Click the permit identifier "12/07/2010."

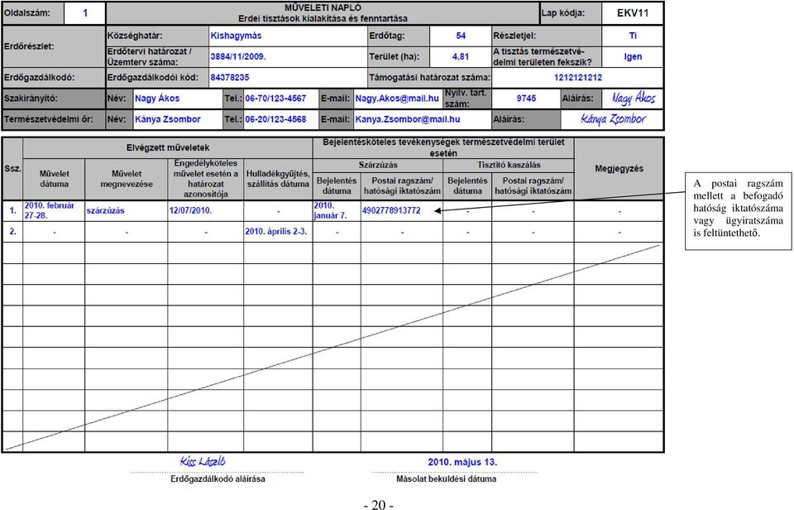[190, 211]
